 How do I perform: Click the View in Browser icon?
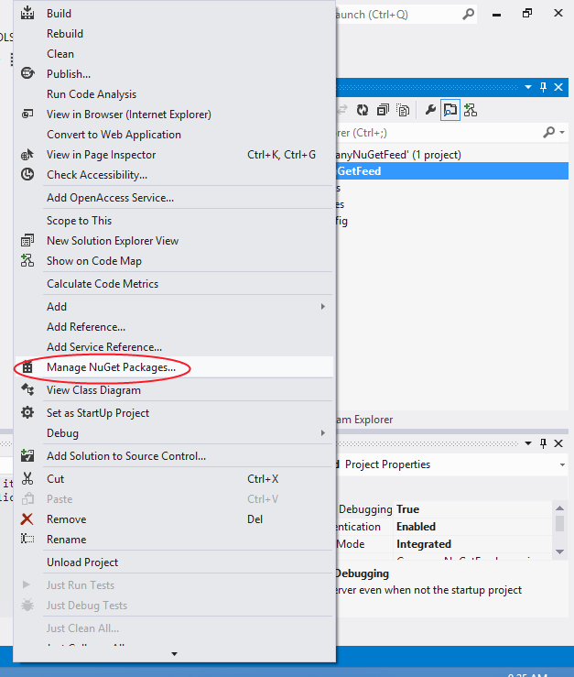(27, 114)
